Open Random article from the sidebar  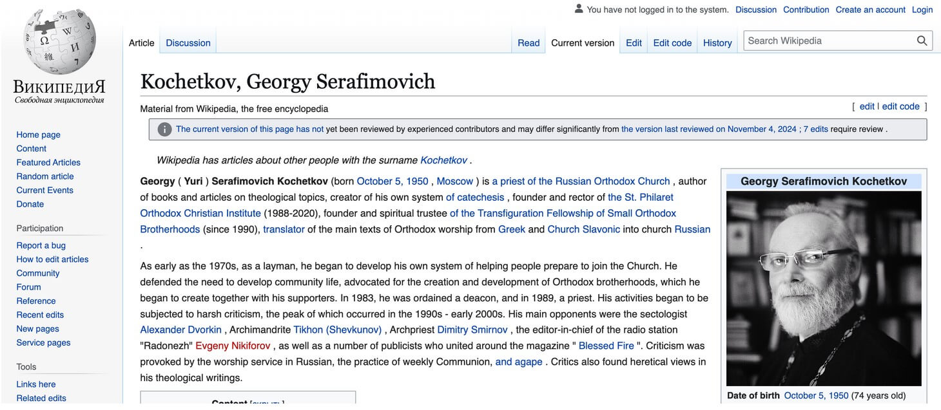pyautogui.click(x=45, y=176)
